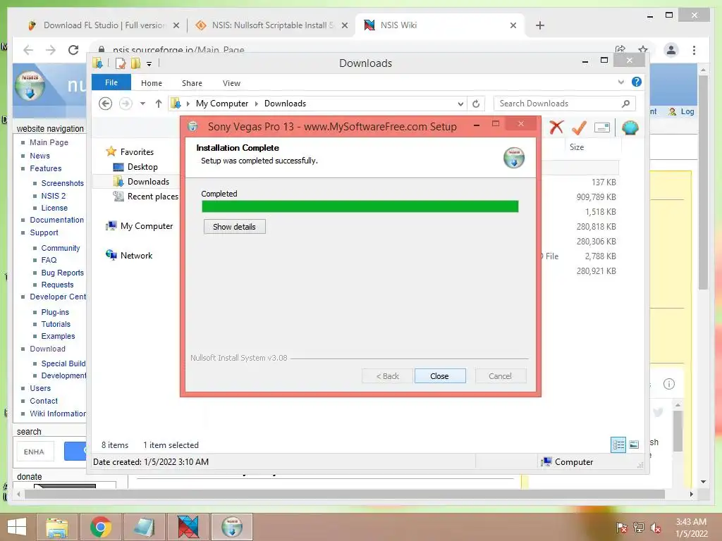722x541 pixels.
Task: Open Main Page link in NSIS navigation
Action: pyautogui.click(x=49, y=142)
